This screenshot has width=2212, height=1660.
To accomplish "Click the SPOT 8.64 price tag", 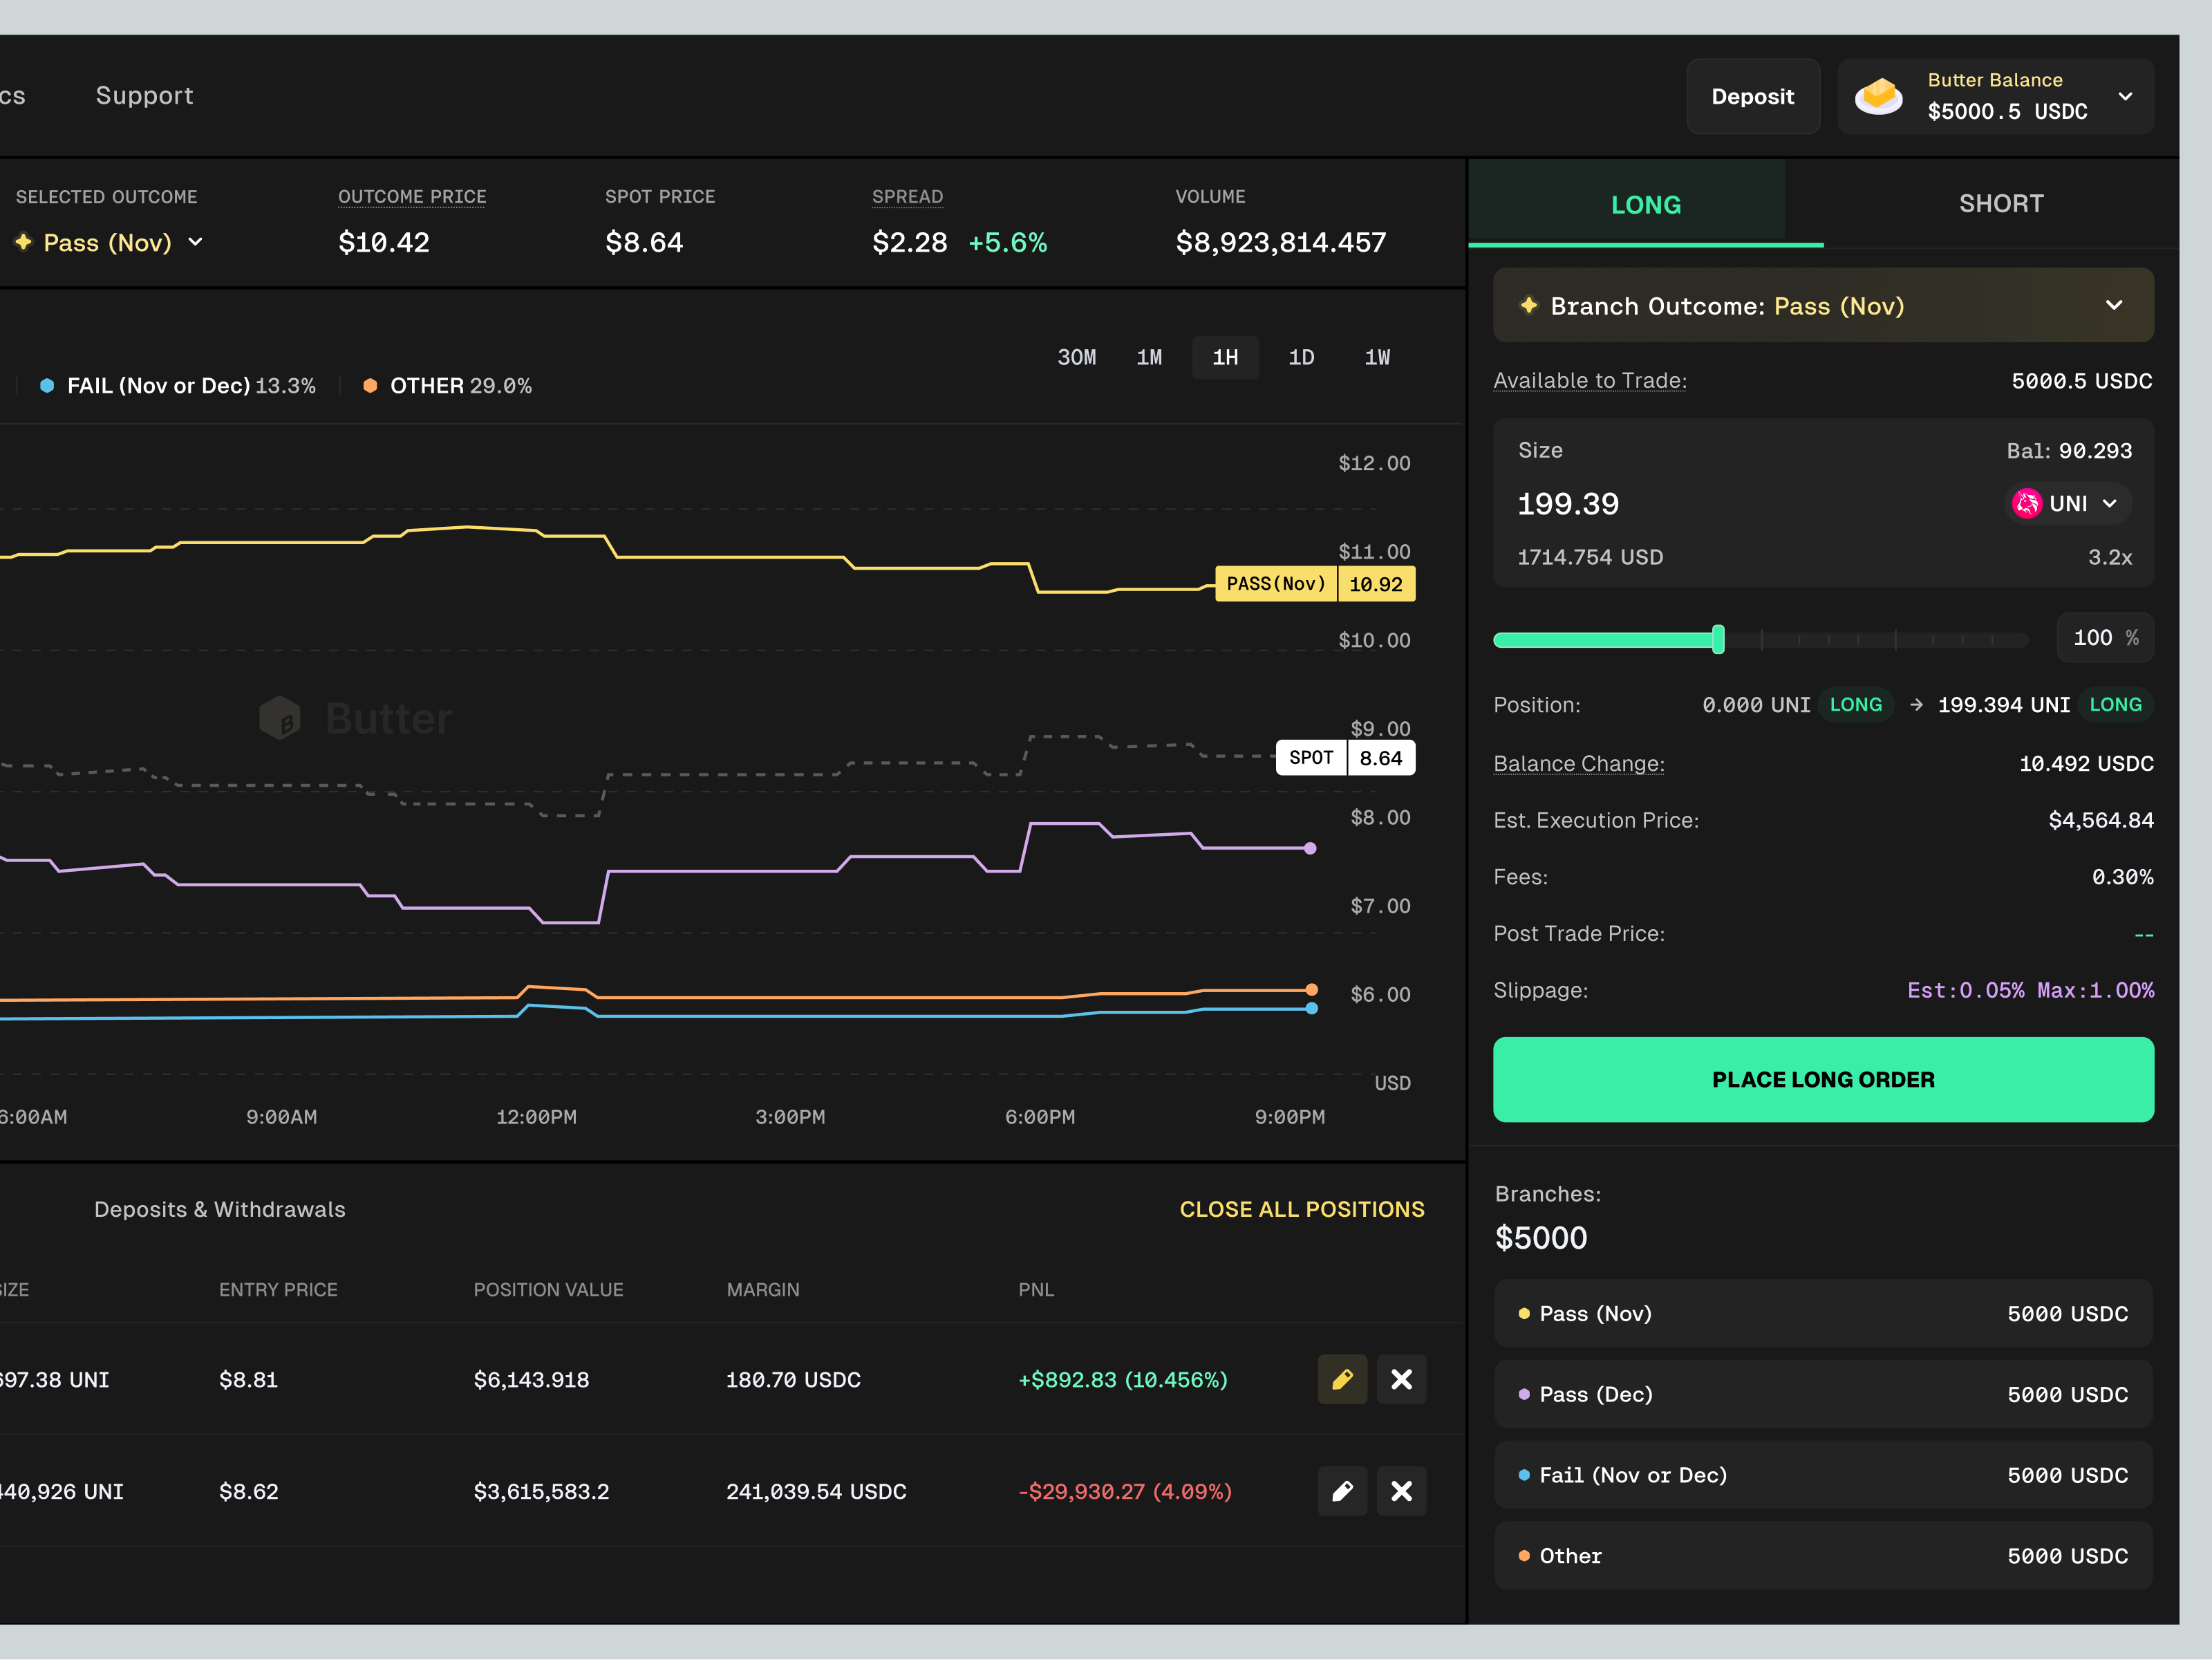I will pyautogui.click(x=1345, y=758).
